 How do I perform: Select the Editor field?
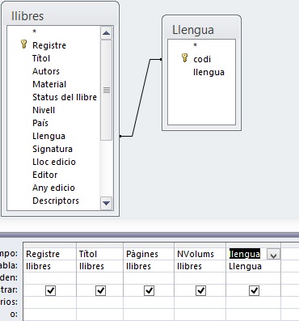coord(45,175)
